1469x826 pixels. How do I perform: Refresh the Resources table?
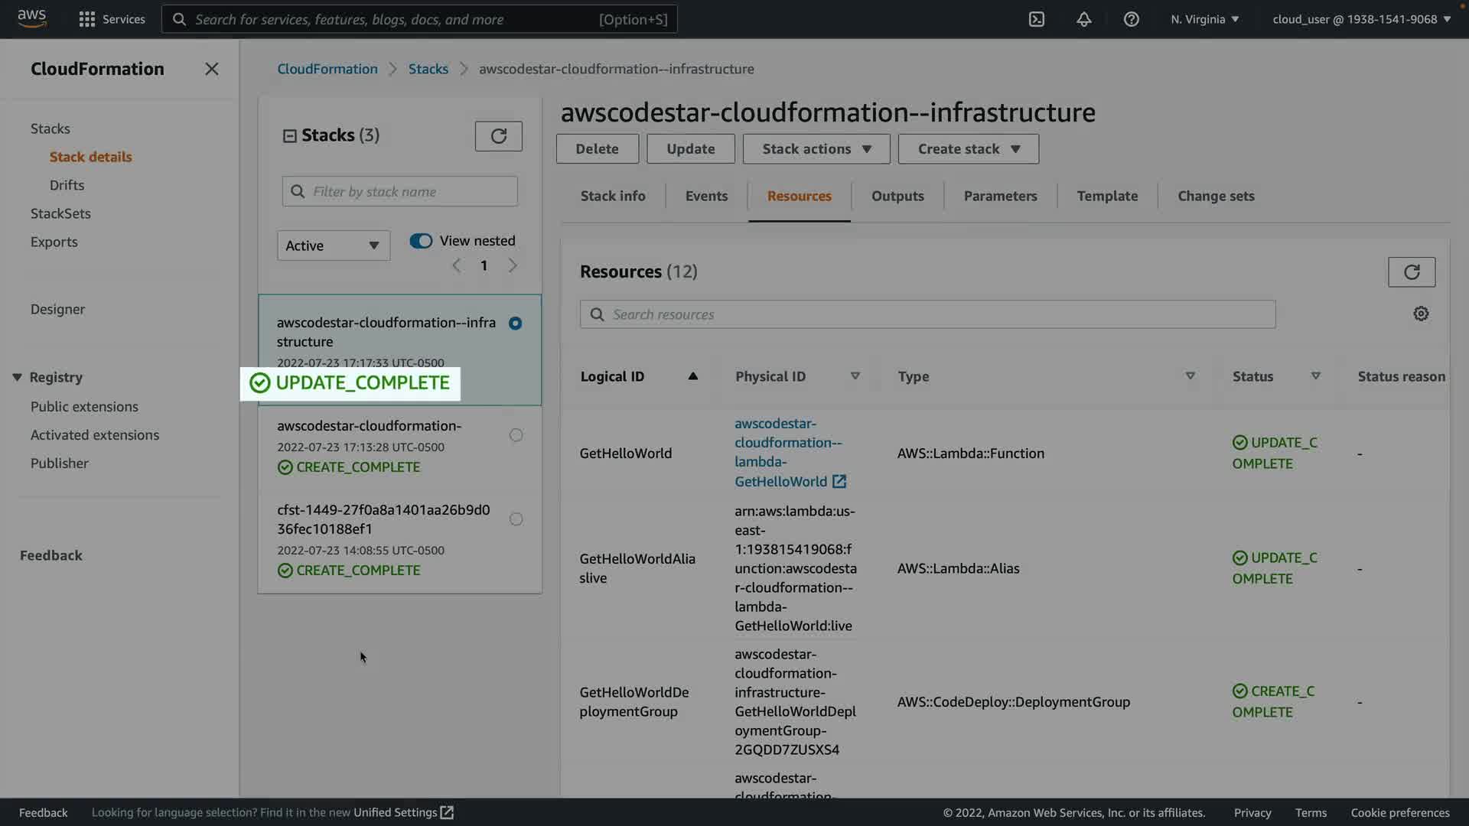tap(1411, 272)
